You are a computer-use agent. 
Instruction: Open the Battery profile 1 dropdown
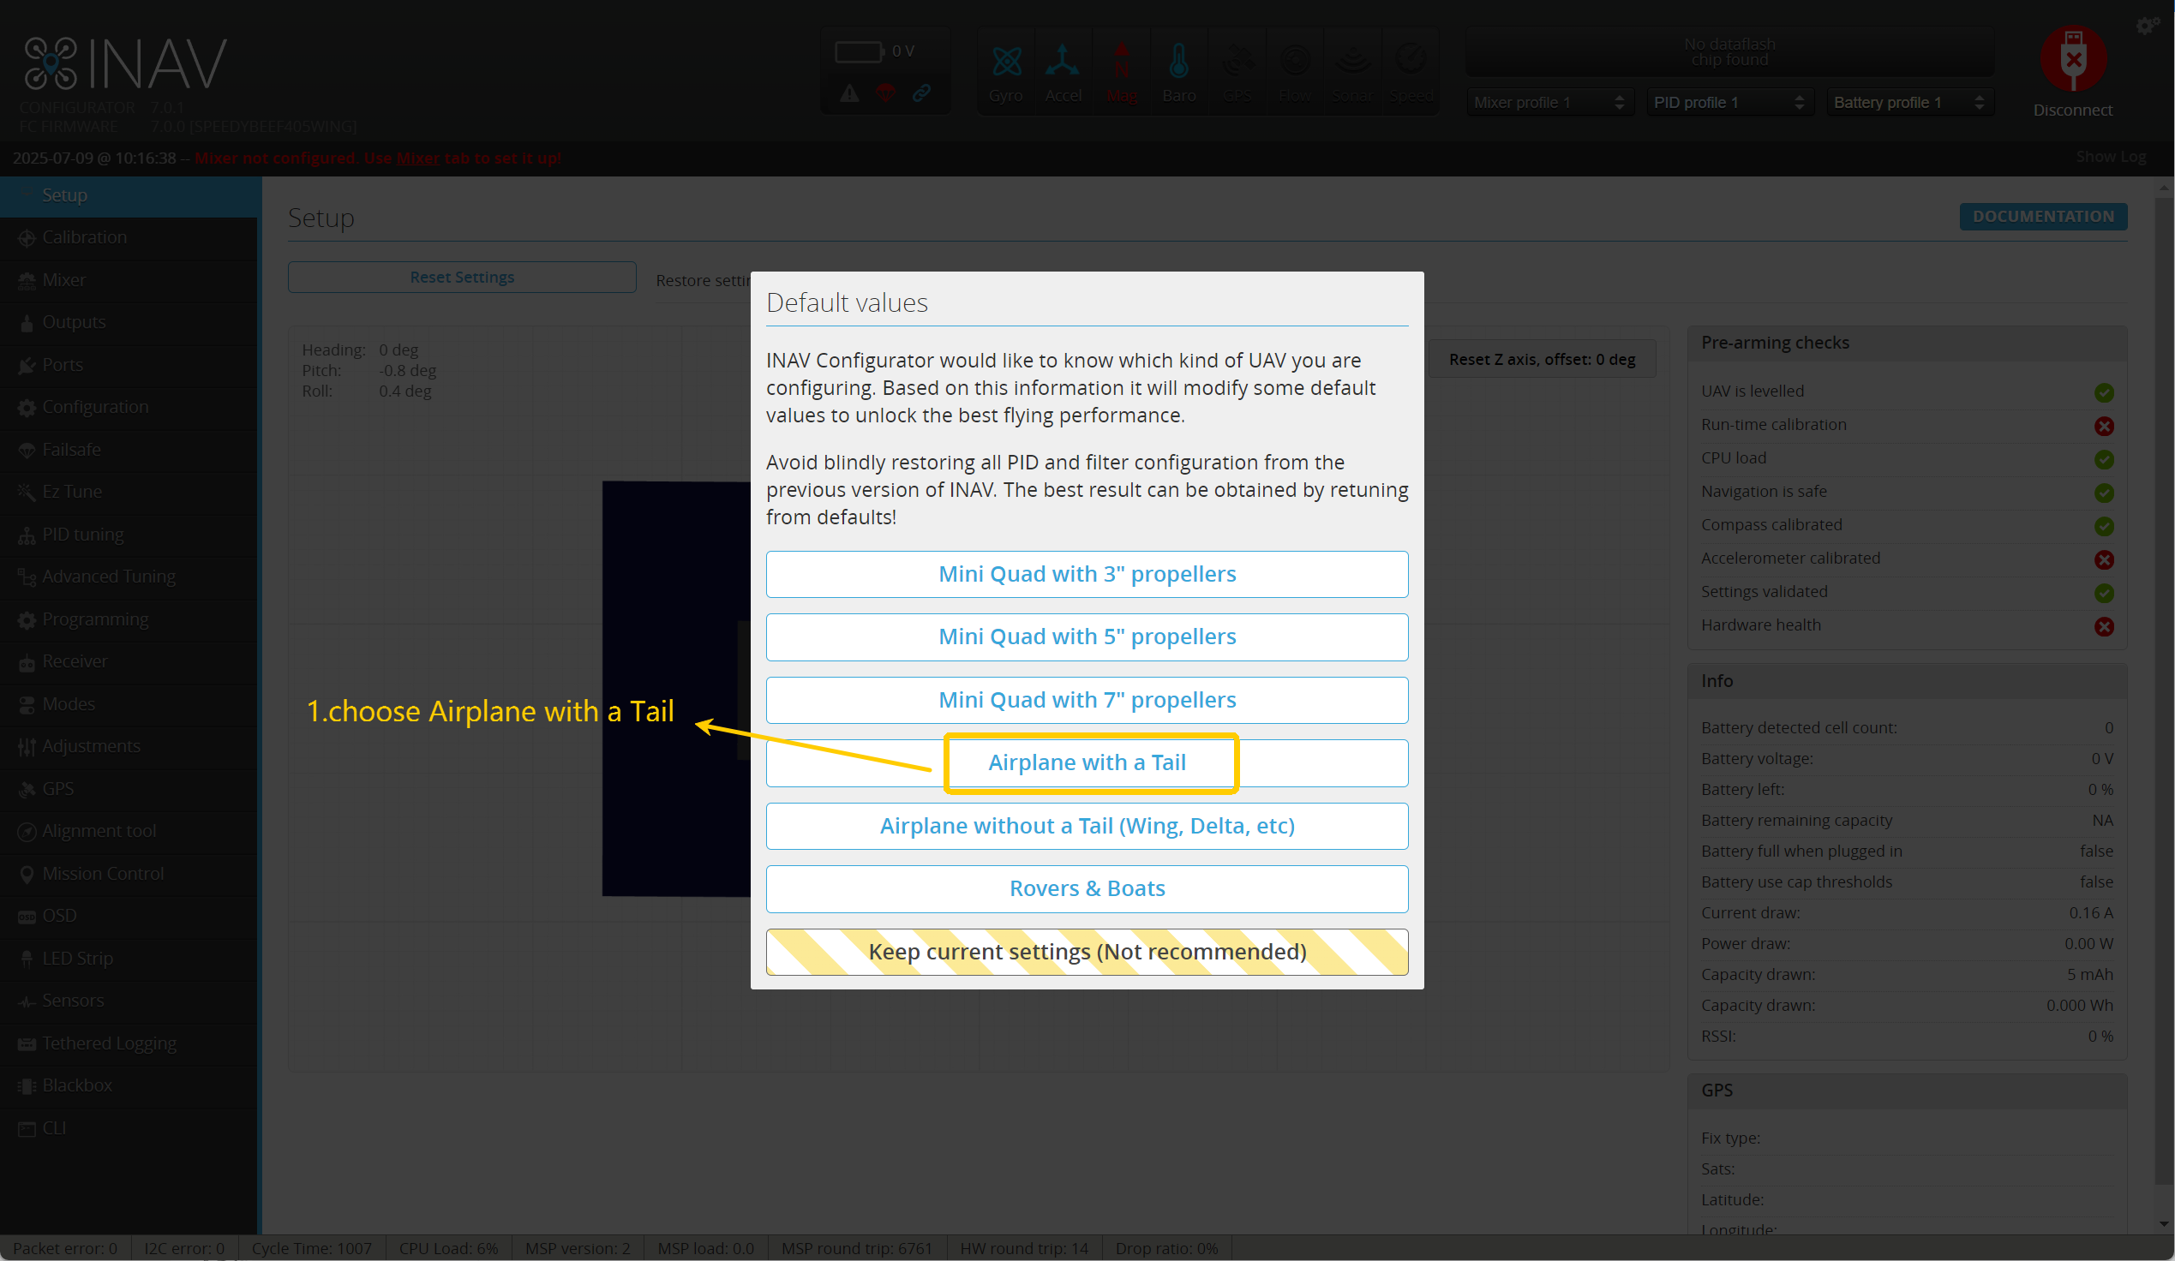pos(1909,103)
